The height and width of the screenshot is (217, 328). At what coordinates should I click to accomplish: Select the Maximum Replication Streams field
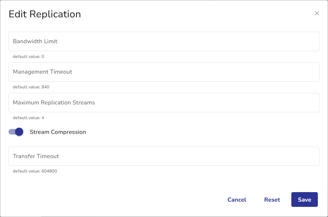pyautogui.click(x=164, y=102)
